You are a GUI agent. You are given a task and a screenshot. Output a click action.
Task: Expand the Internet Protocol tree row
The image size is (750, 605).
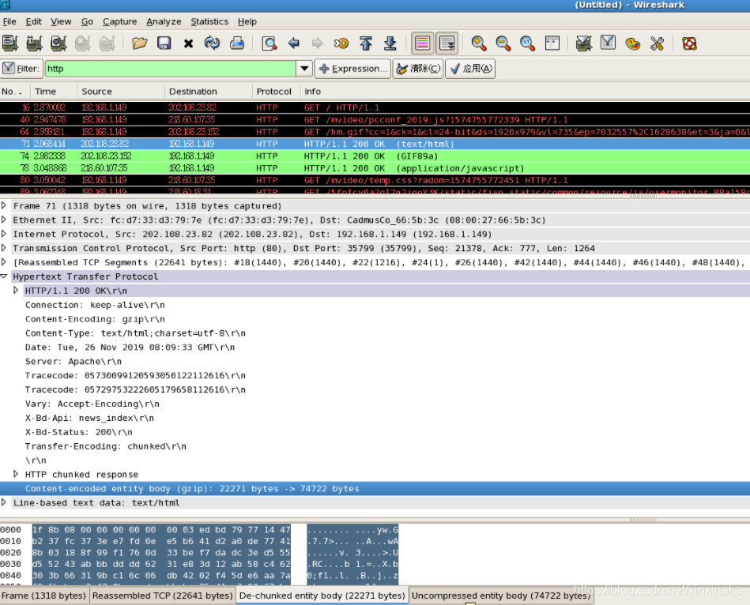coord(4,234)
